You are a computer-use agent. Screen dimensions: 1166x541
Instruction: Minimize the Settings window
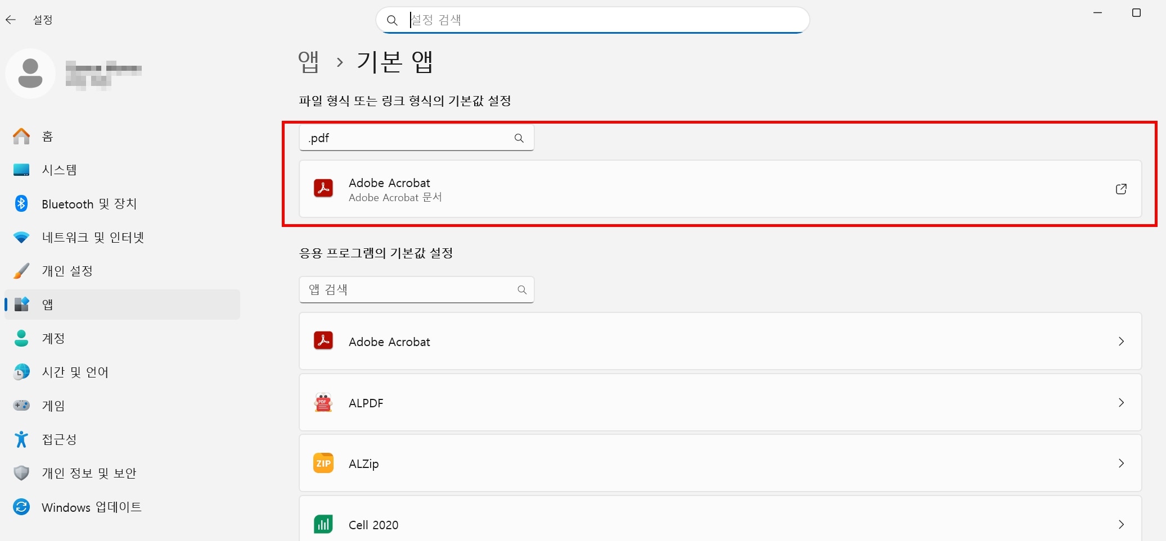click(1097, 13)
